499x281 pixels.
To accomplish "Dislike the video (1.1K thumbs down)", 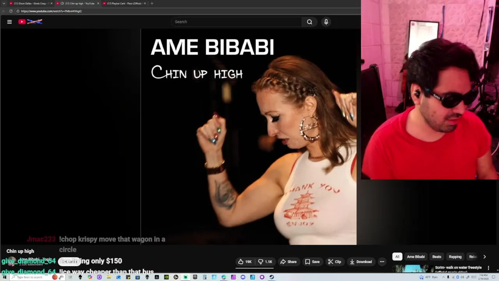I will 265,262.
